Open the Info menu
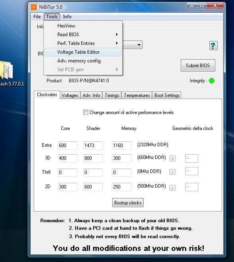Viewport: 234px width, 262px height. 67,17
